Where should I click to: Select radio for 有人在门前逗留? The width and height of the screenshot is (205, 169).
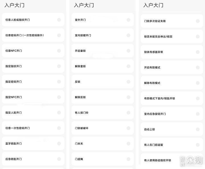pyautogui.click(x=198, y=145)
